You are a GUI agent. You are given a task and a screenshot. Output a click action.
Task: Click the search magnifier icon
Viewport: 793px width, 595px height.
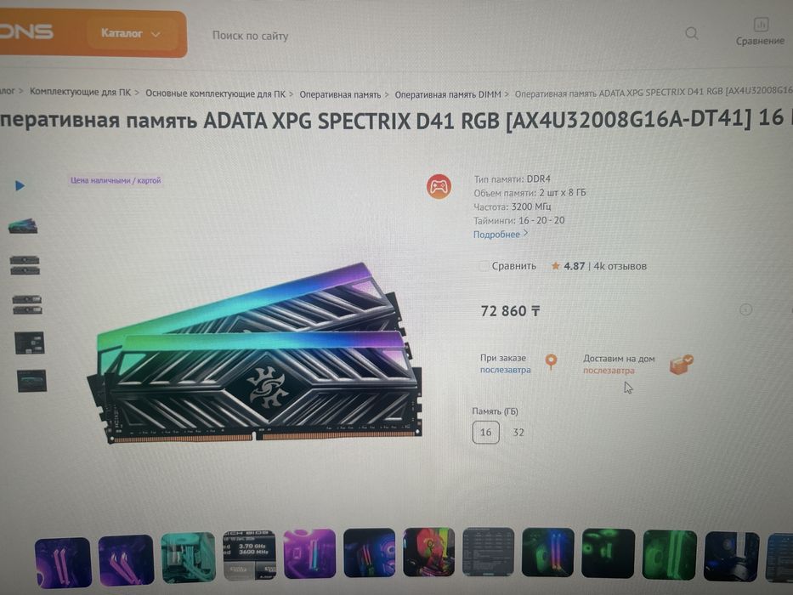pos(691,33)
